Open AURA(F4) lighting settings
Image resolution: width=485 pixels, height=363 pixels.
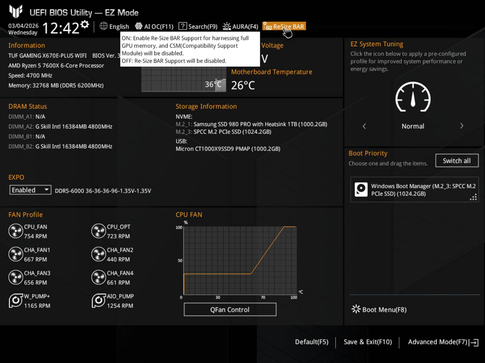click(240, 27)
